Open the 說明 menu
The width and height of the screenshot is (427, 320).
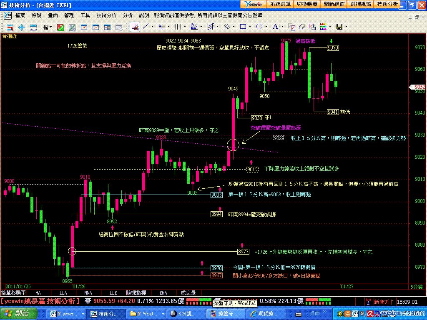coord(144,15)
